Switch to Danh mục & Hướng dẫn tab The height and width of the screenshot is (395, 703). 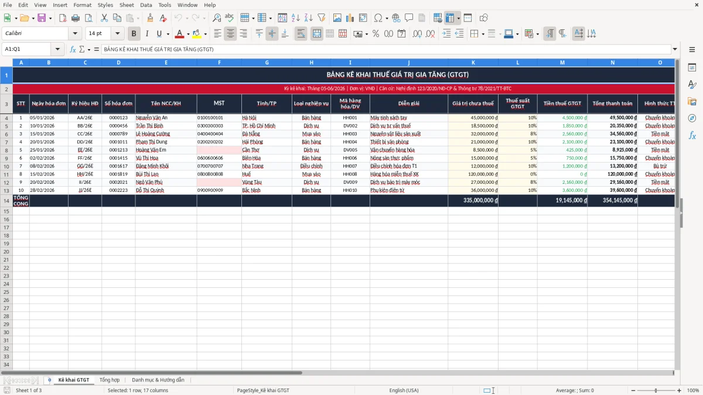tap(158, 380)
